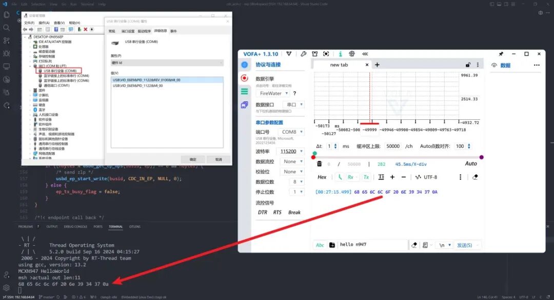This screenshot has height=300, width=554.
Task: Open the green info icon in VOFA+
Action: click(x=340, y=54)
